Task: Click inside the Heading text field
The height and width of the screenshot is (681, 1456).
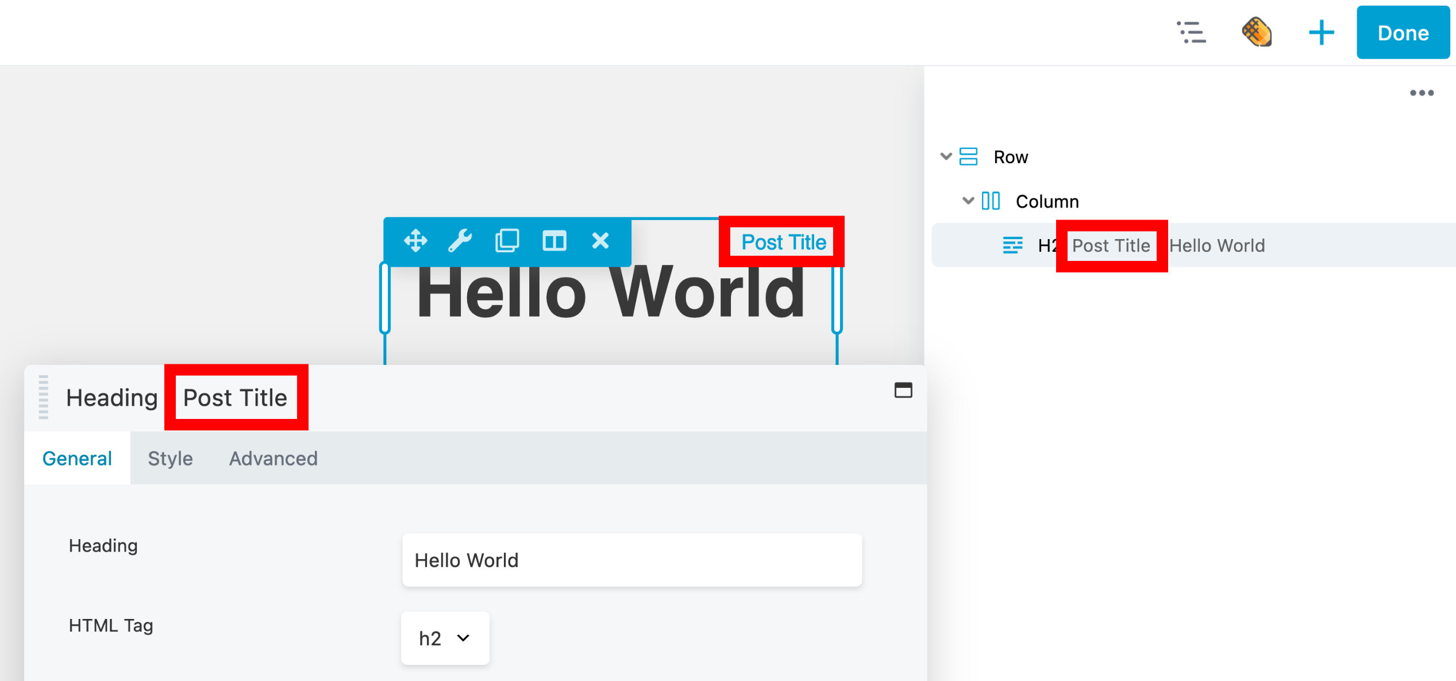Action: pyautogui.click(x=631, y=560)
